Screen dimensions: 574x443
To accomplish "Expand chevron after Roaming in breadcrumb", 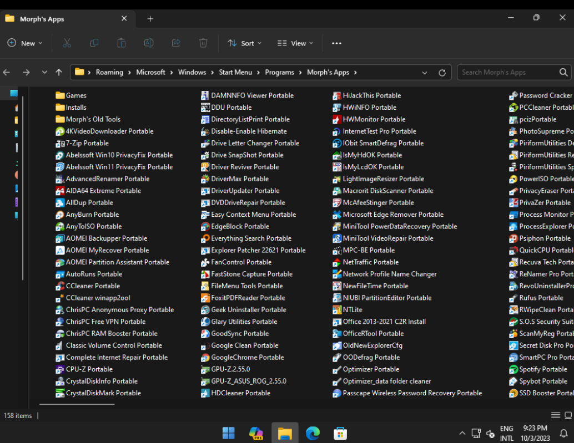I will (x=129, y=73).
